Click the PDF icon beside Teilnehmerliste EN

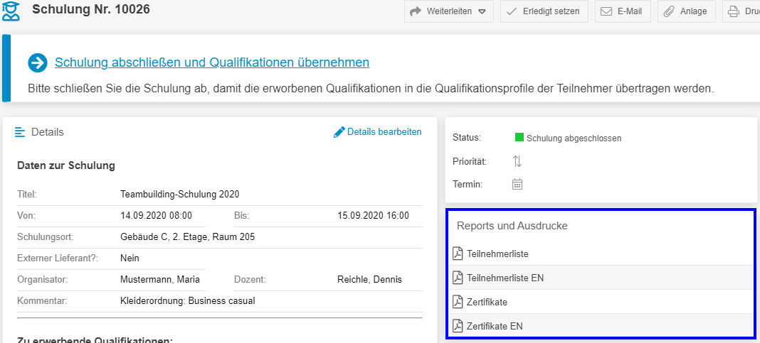[458, 278]
